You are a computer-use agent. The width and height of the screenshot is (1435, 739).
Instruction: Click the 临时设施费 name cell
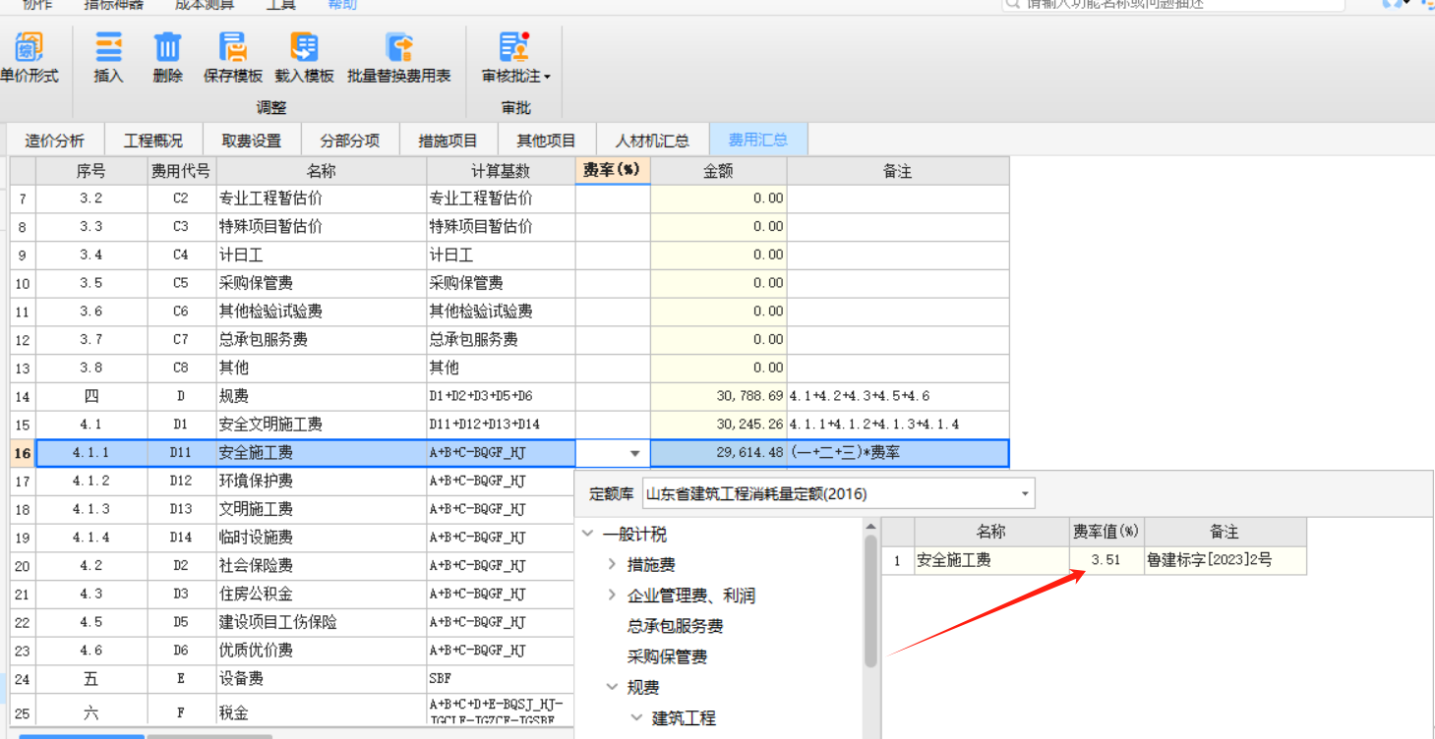pos(322,538)
